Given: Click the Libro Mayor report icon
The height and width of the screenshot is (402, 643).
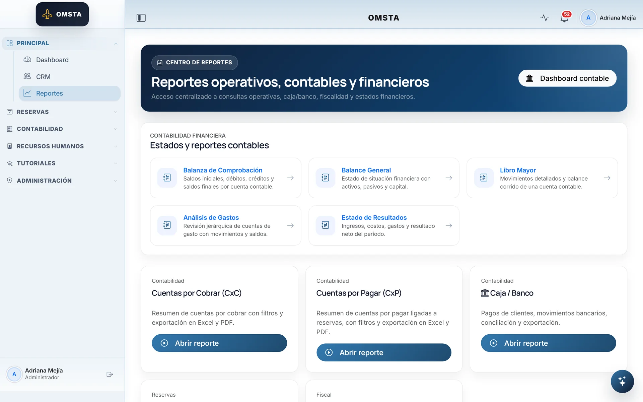Looking at the screenshot, I should (484, 178).
